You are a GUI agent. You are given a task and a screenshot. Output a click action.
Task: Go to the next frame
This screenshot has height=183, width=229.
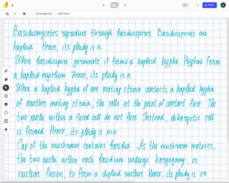(x=125, y=5)
